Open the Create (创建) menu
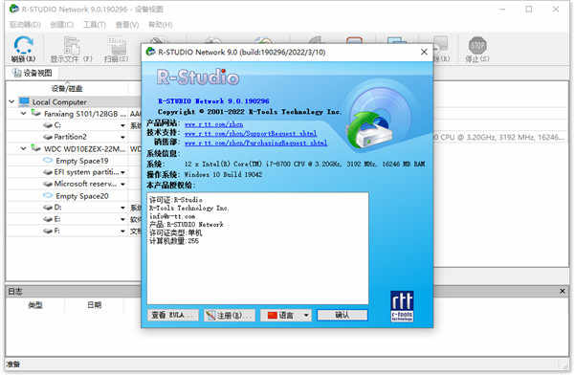The image size is (574, 375). coord(62,25)
